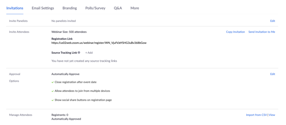This screenshot has width=286, height=125.
Task: View the registrants list
Action: click(272, 115)
